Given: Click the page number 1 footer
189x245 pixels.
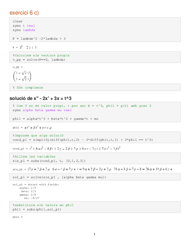Looking at the screenshot, I should [94, 234].
